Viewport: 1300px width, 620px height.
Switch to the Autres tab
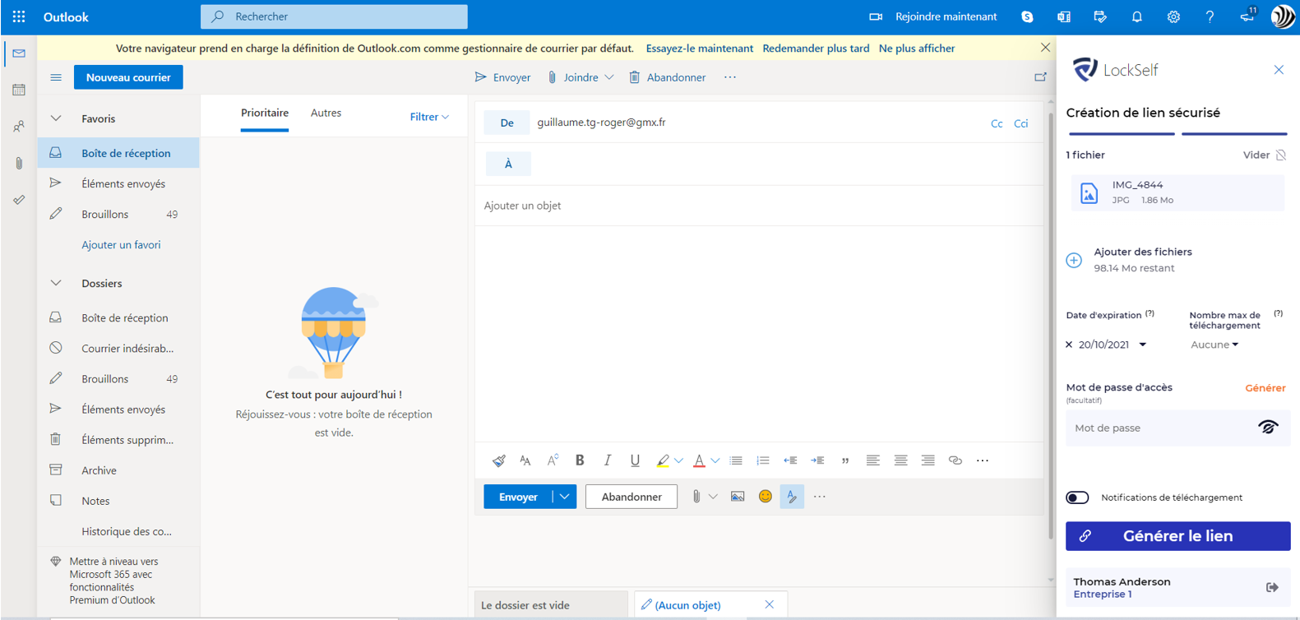click(326, 113)
